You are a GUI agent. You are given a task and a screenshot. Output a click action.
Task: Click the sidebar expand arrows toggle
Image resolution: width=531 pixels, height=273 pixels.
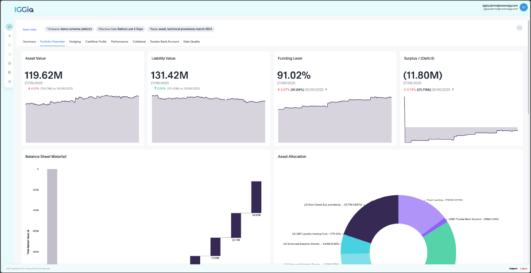9,27
